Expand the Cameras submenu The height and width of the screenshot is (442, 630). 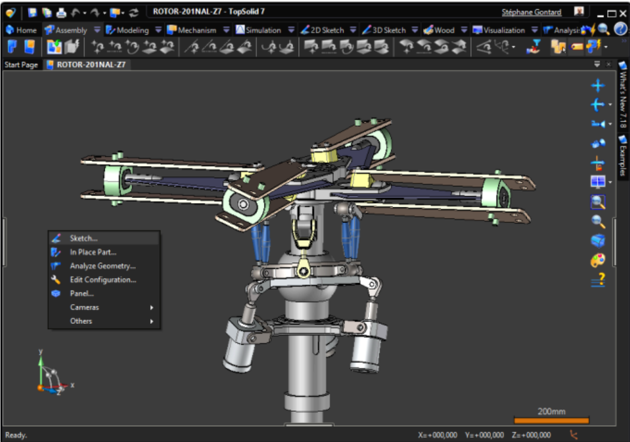point(152,308)
